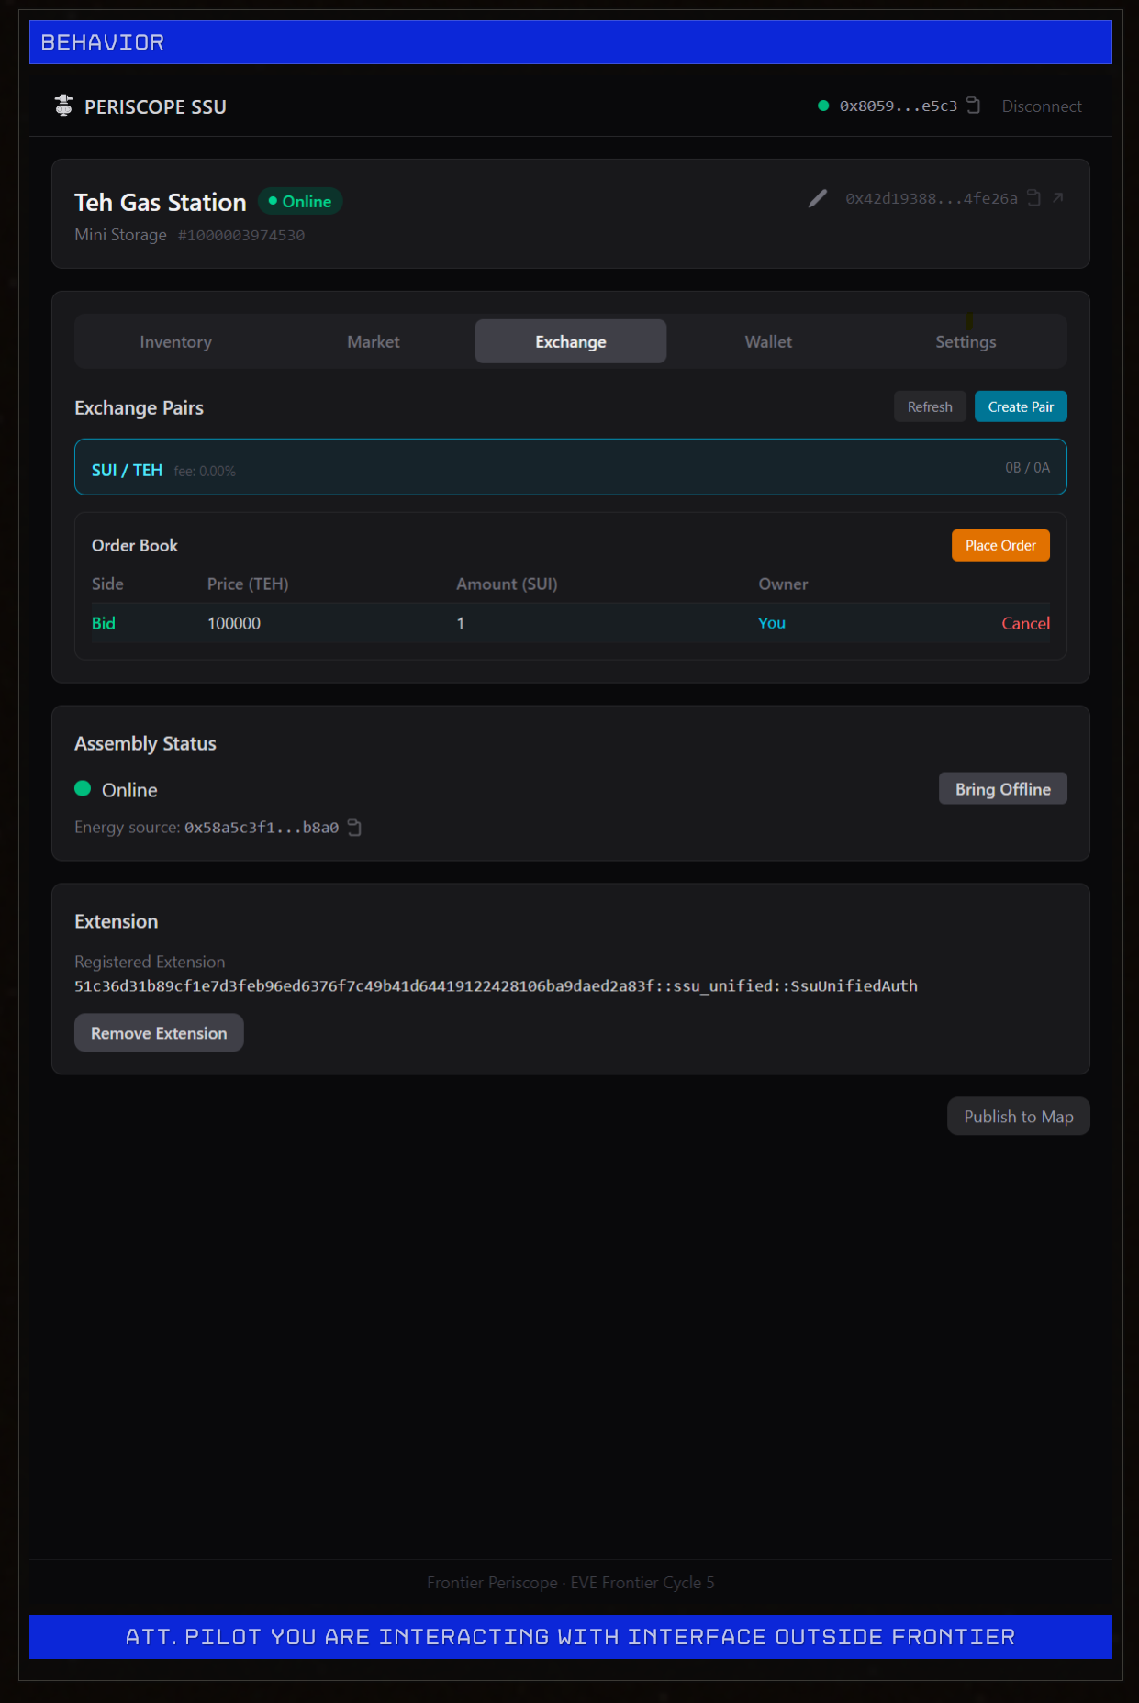Click the item number #1000003974530
Viewport: 1139px width, 1703px height.
[241, 235]
